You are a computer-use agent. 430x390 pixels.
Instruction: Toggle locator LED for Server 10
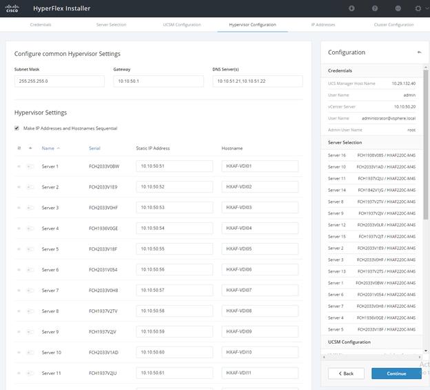30,352
